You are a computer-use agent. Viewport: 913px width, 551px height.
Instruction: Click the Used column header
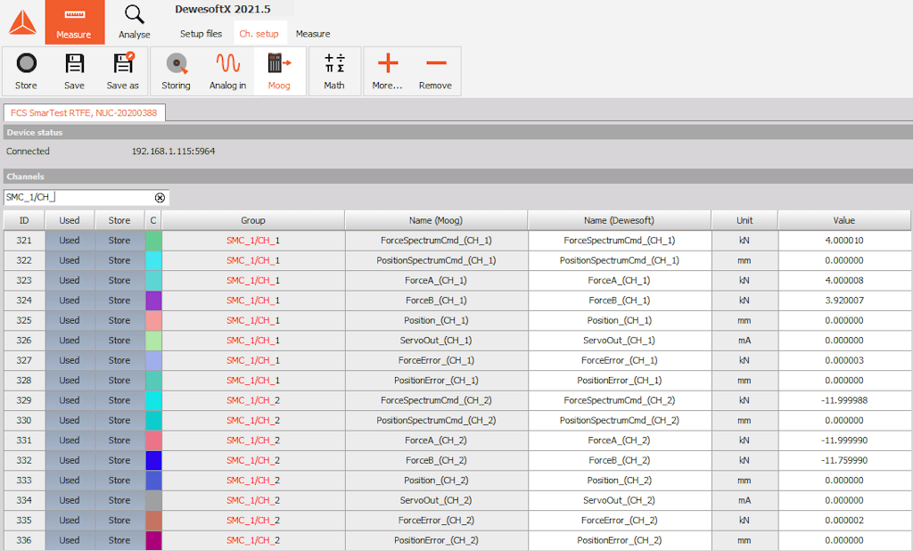pos(70,220)
